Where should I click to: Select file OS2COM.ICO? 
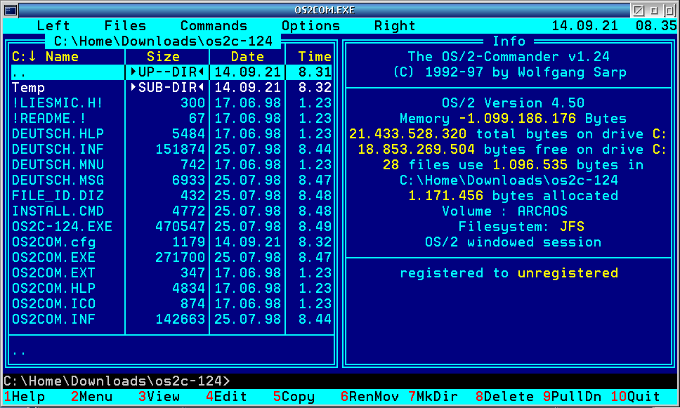click(171, 304)
